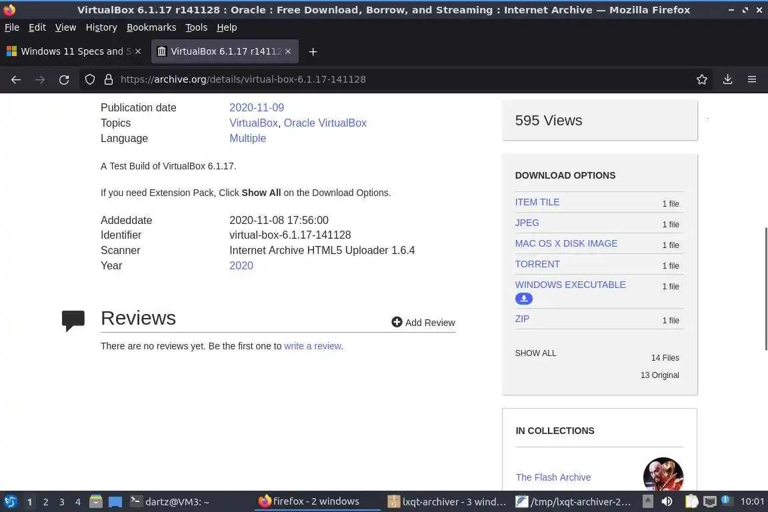The height and width of the screenshot is (512, 768).
Task: Open the Bookmarks menu
Action: [x=151, y=27]
